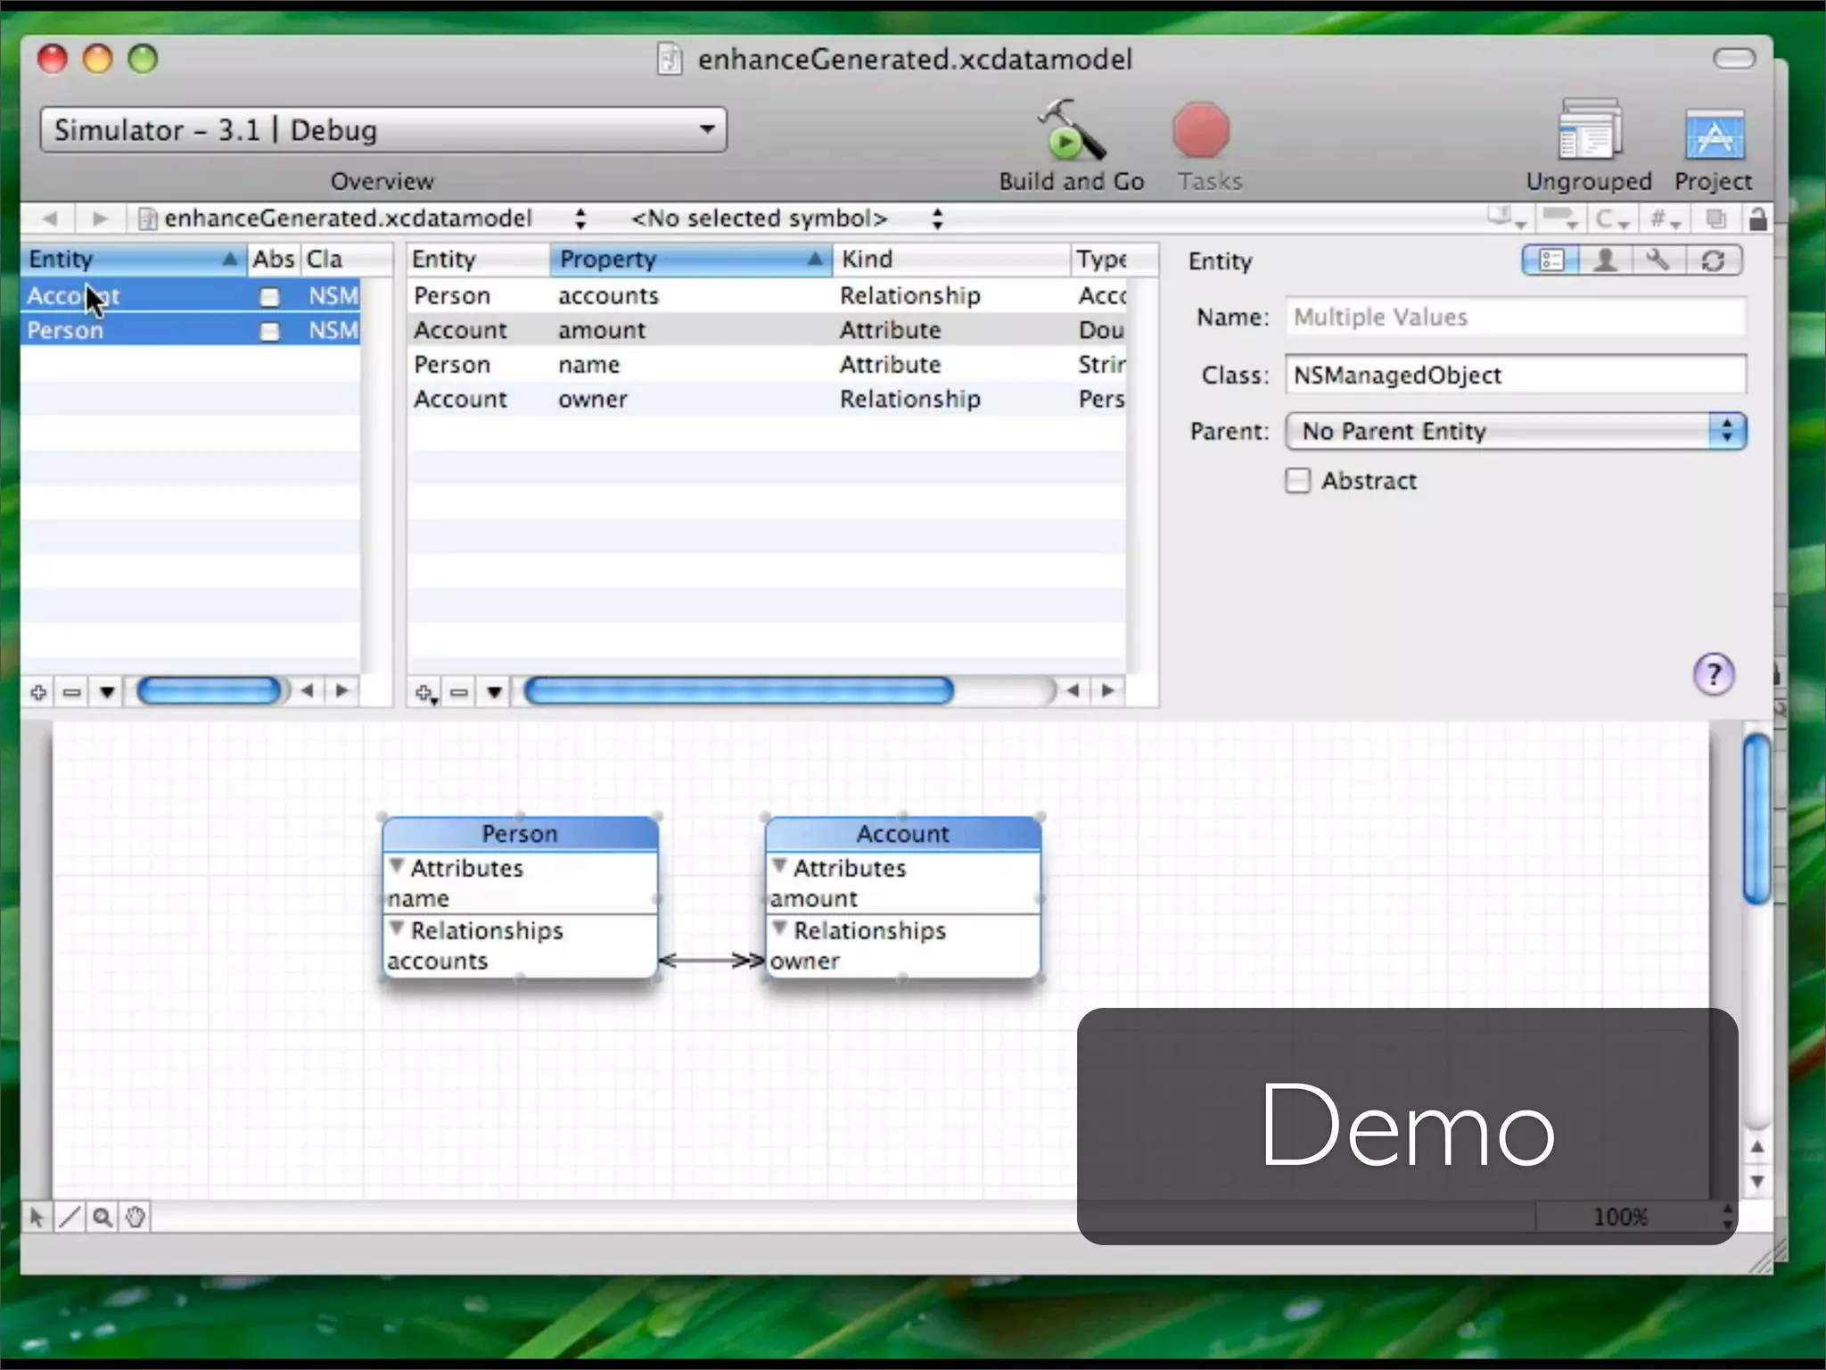The width and height of the screenshot is (1826, 1370).
Task: Toggle abstract checkbox in Person row
Action: [269, 332]
